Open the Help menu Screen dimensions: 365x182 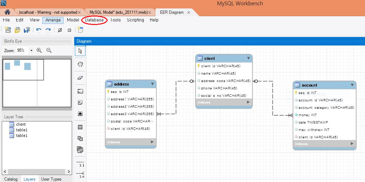(154, 20)
